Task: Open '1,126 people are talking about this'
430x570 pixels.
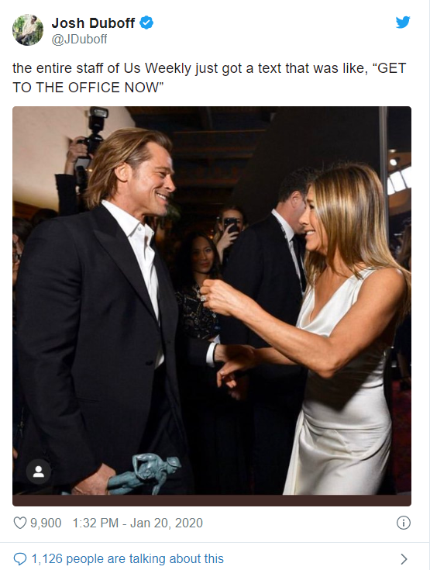Action: pos(128,558)
